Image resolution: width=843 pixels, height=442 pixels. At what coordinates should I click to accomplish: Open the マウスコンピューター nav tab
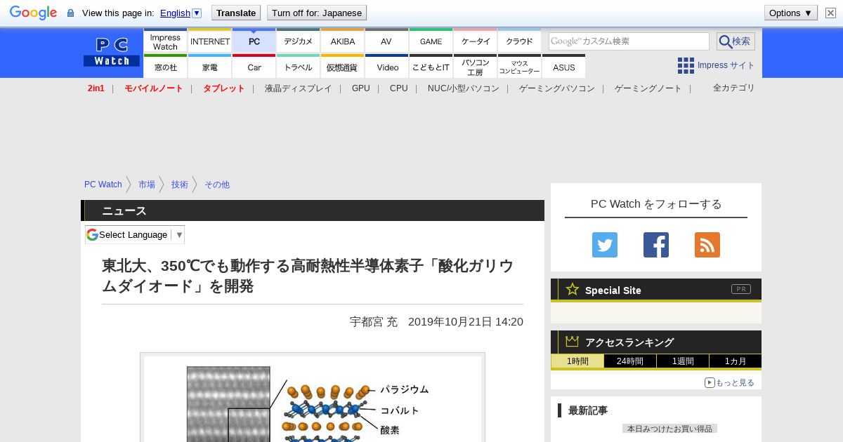tap(520, 67)
